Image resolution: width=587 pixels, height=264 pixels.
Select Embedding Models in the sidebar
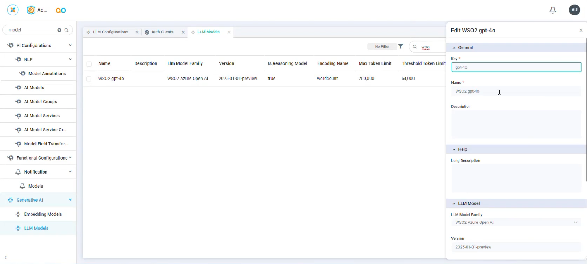pyautogui.click(x=43, y=214)
